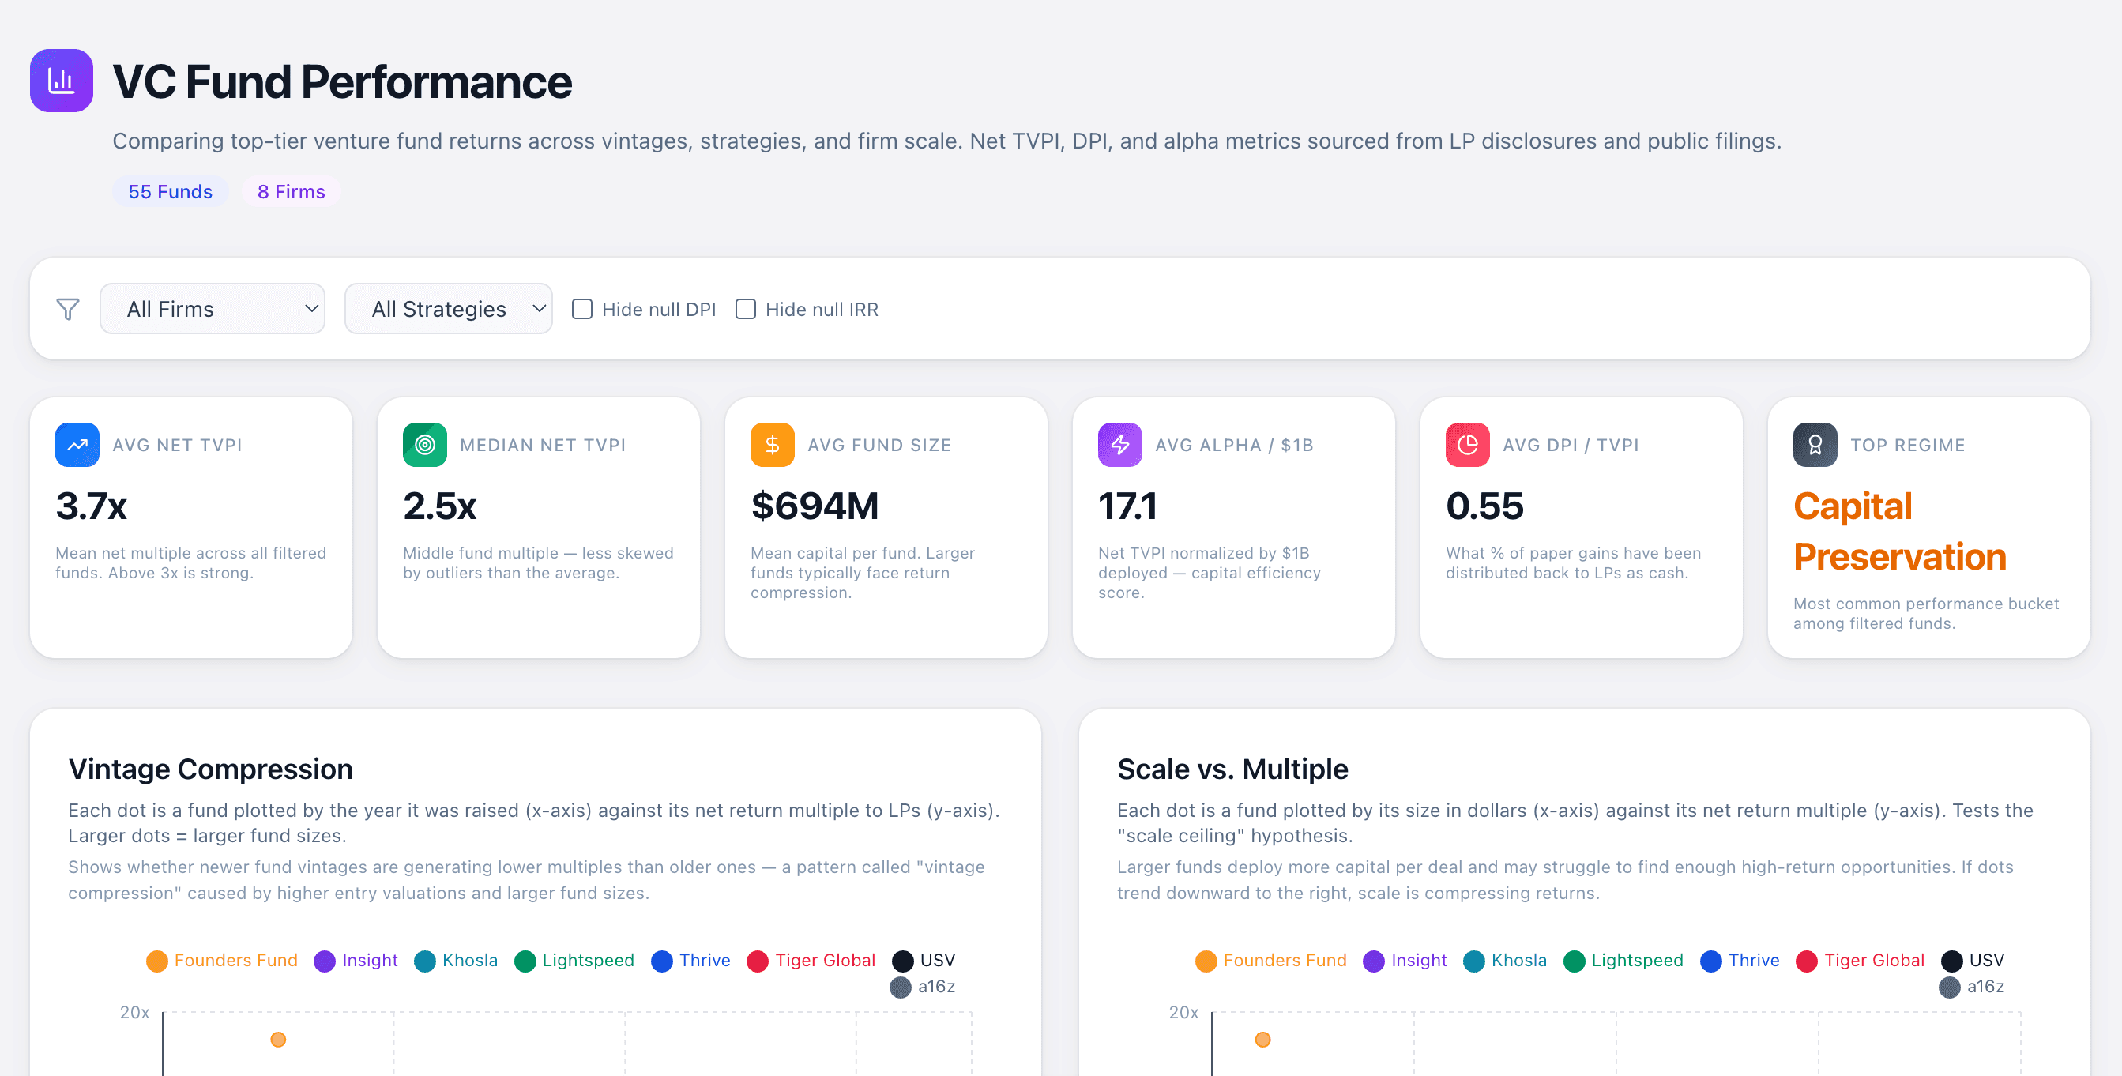Viewport: 2122px width, 1076px height.
Task: Click the purple lightning Avg Alpha icon
Action: pyautogui.click(x=1119, y=445)
